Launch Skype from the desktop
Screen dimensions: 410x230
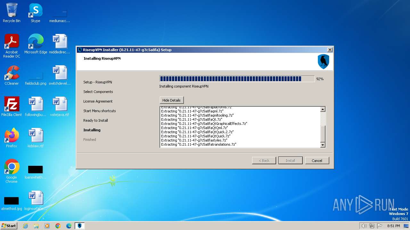click(35, 13)
